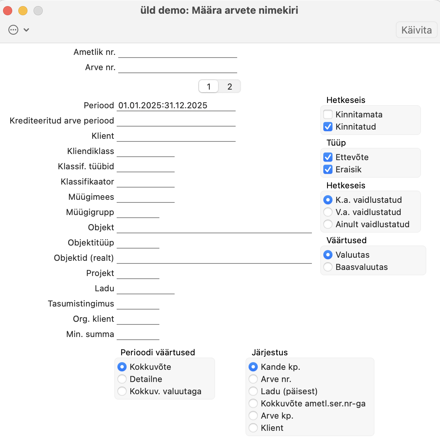Click the Klient input field

pos(176,136)
